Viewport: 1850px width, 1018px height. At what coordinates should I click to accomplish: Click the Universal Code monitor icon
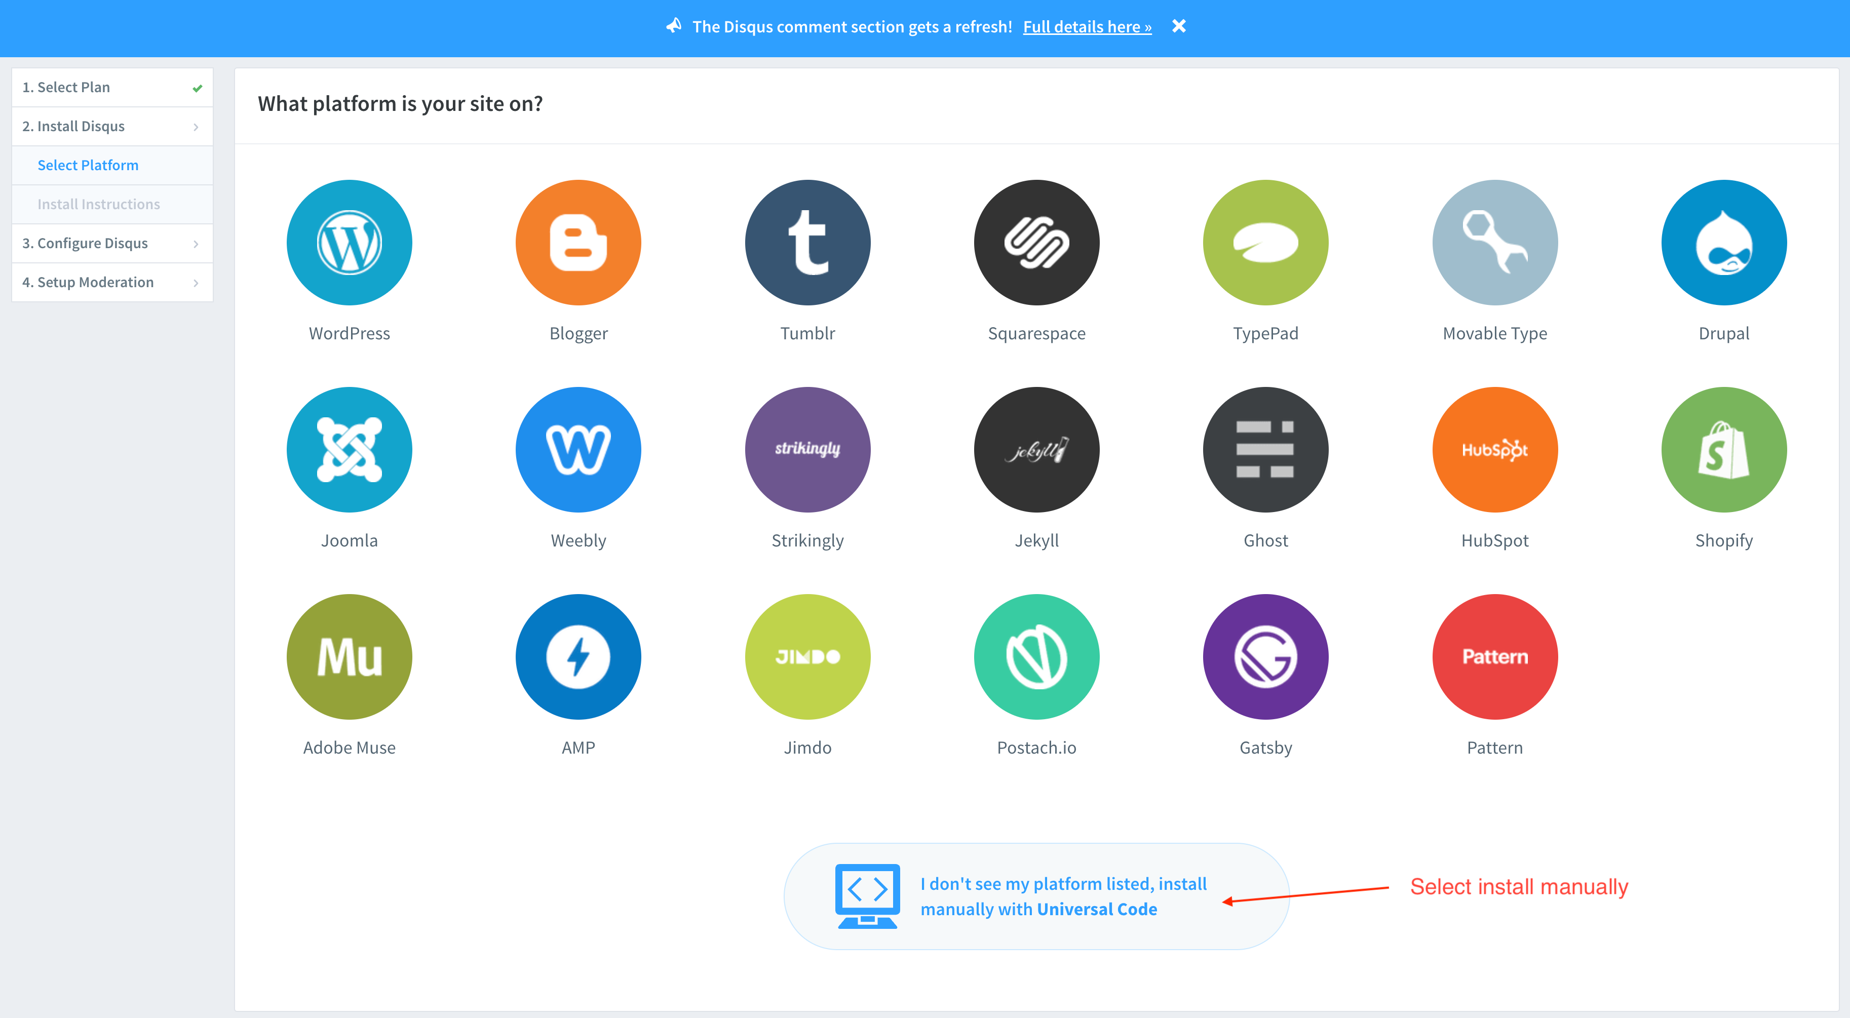(x=867, y=896)
